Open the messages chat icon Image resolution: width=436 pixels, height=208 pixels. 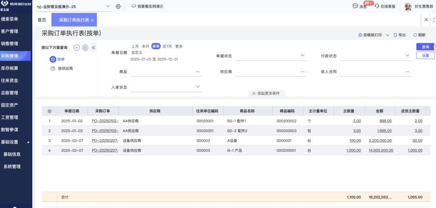point(355,6)
